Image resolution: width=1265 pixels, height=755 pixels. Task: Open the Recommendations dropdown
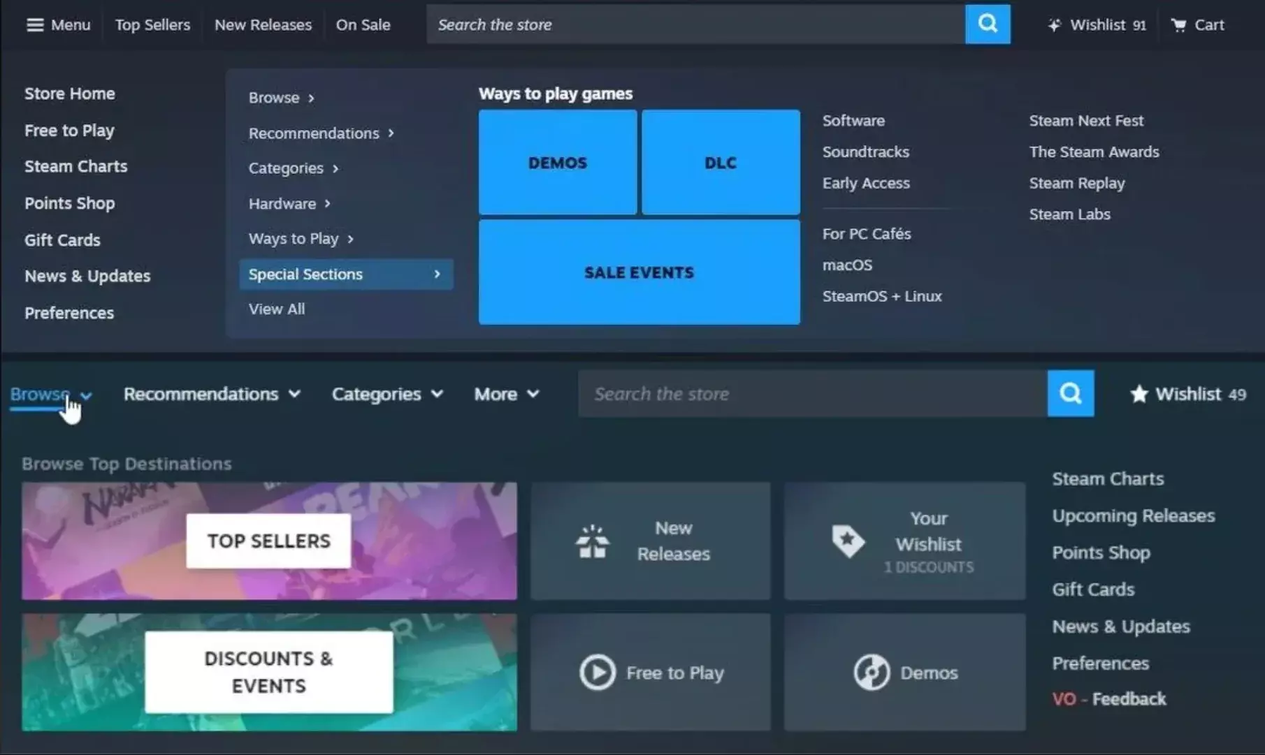(211, 393)
